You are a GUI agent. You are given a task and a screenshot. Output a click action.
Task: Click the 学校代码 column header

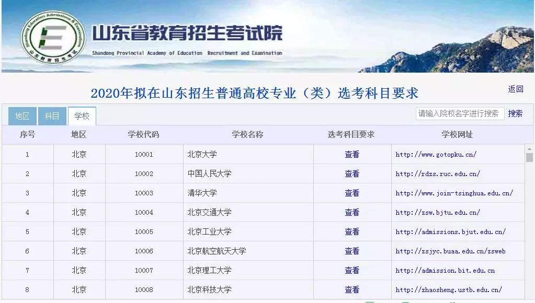click(143, 135)
